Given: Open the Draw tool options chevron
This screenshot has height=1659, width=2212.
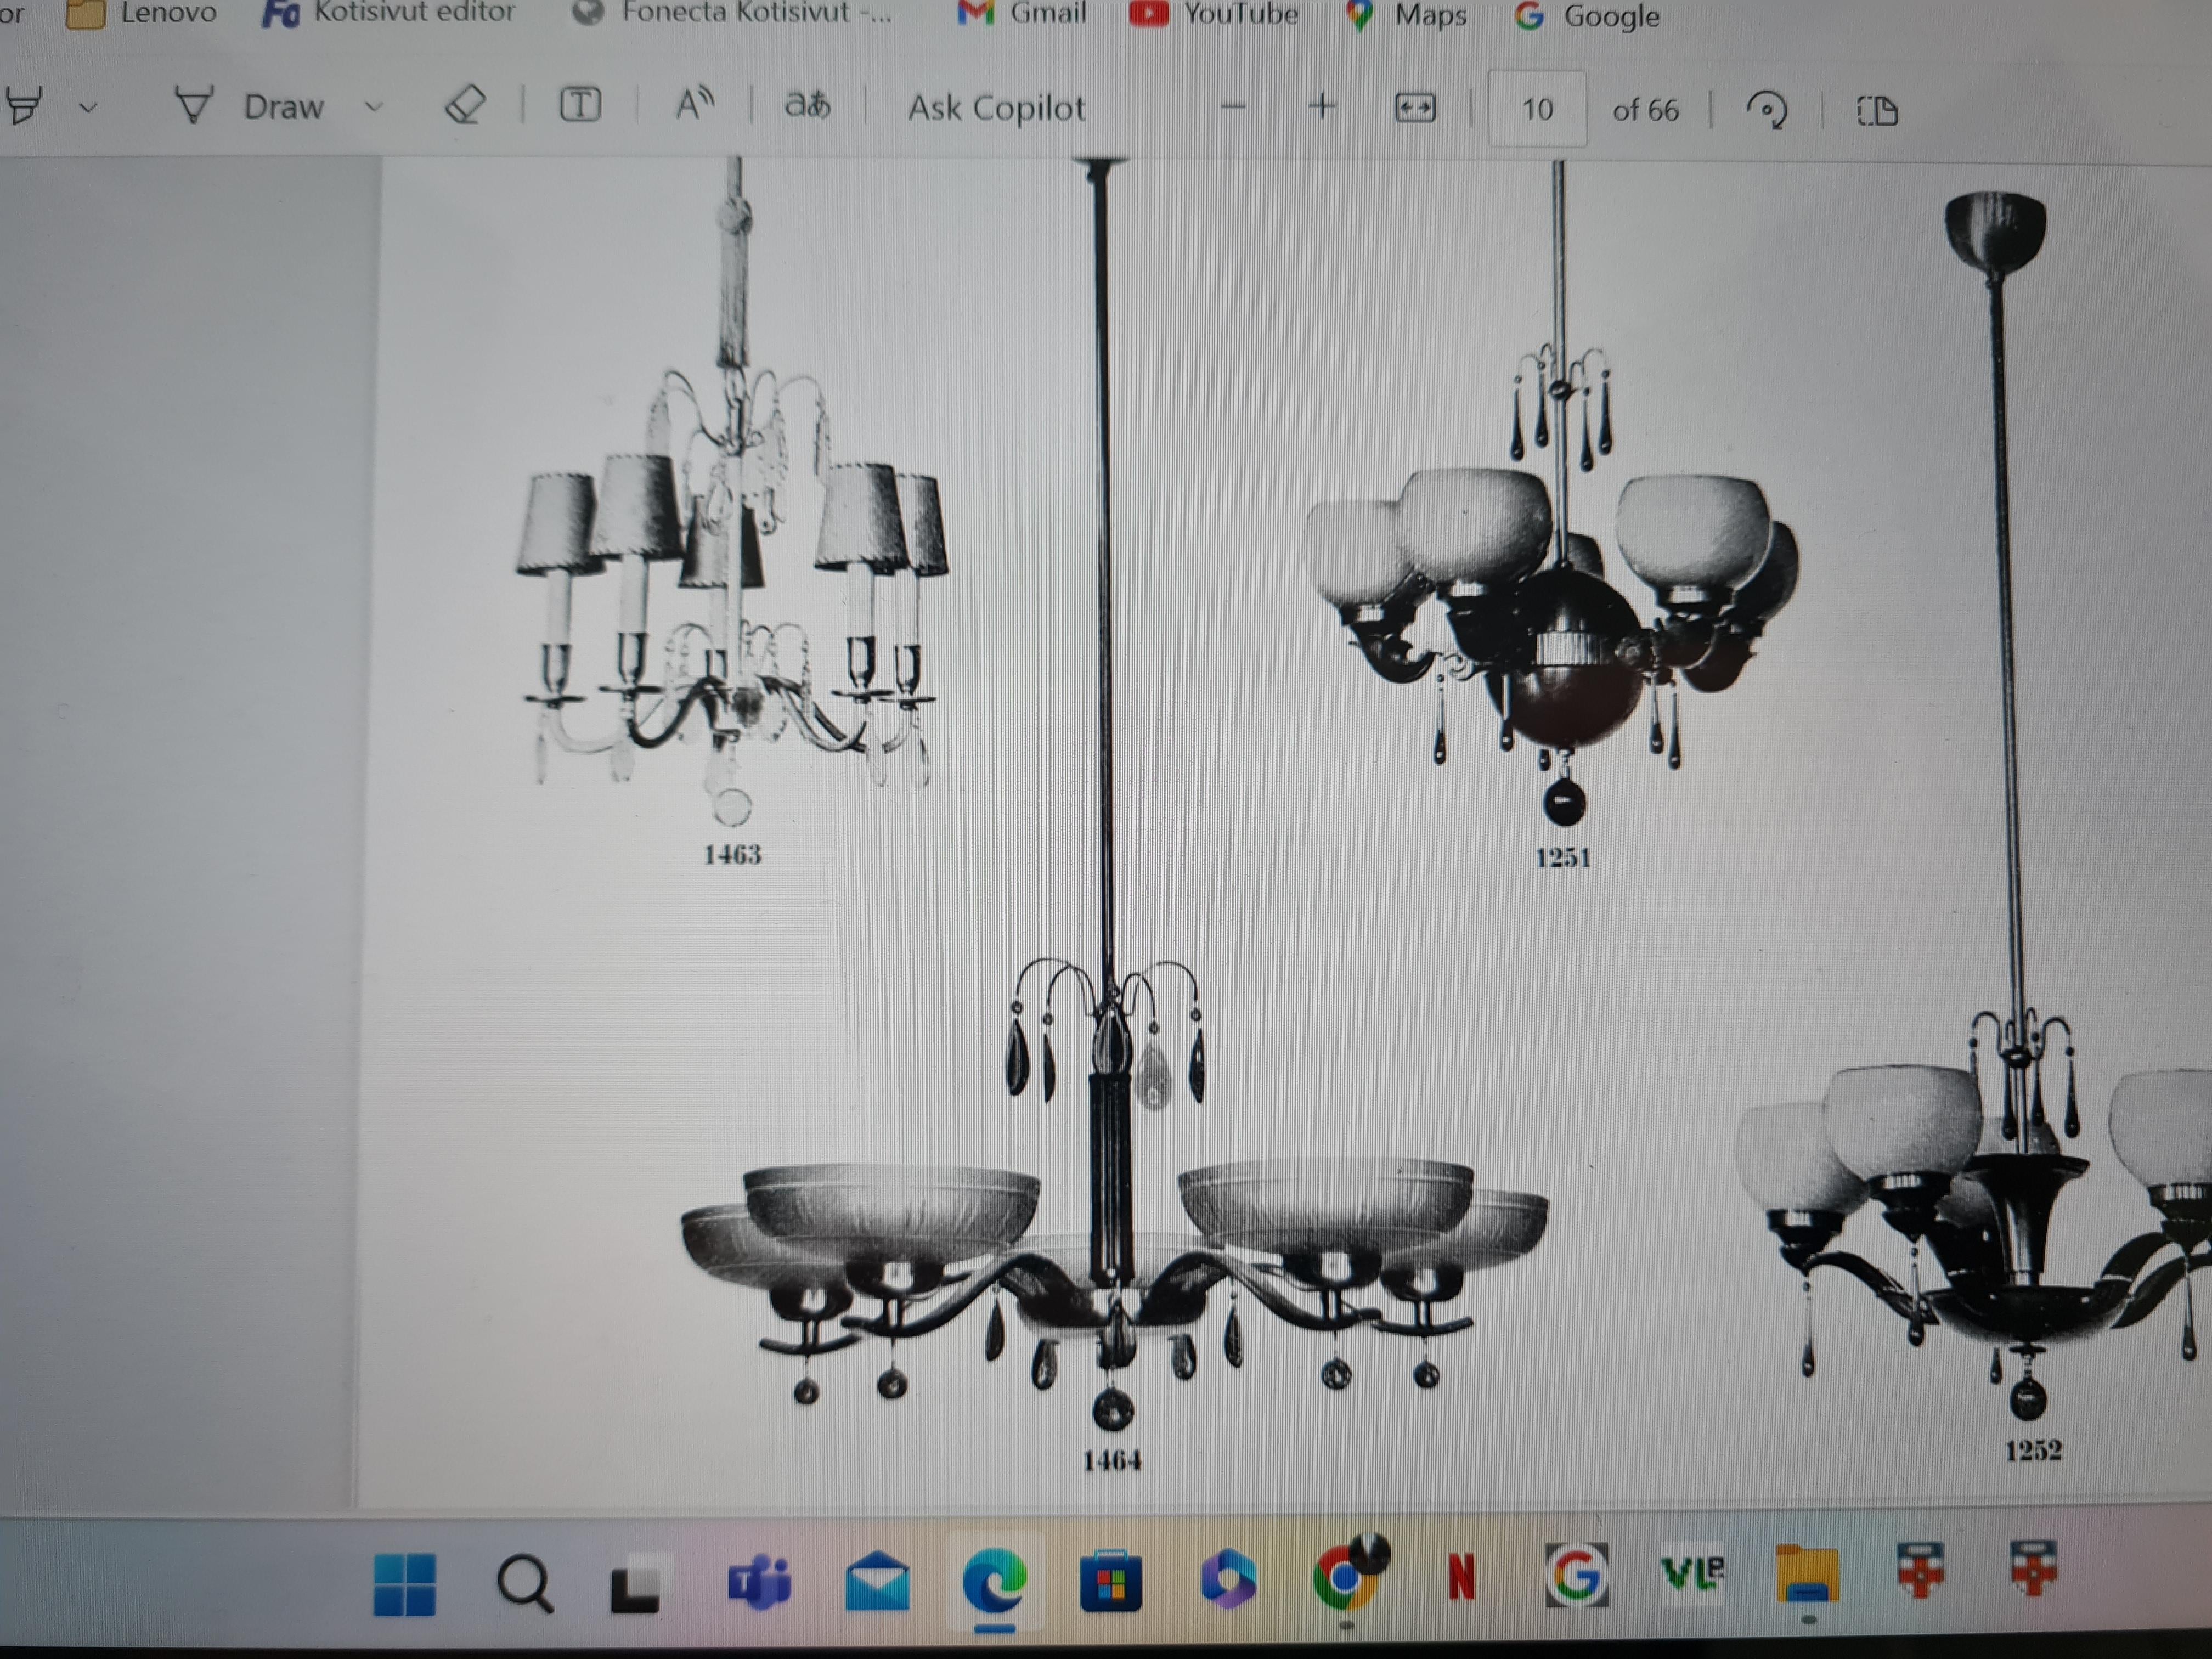Looking at the screenshot, I should pyautogui.click(x=374, y=106).
